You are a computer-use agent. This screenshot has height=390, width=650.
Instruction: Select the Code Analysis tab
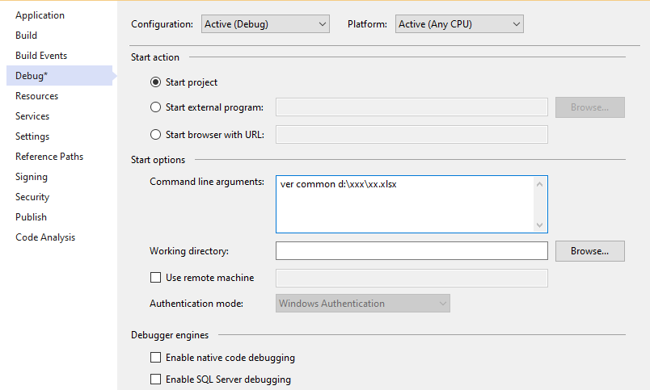pos(45,237)
